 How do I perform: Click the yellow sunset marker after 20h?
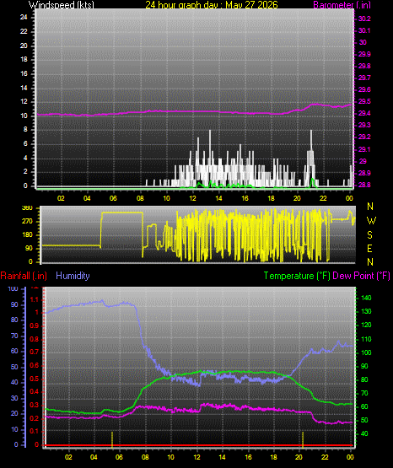click(x=303, y=439)
